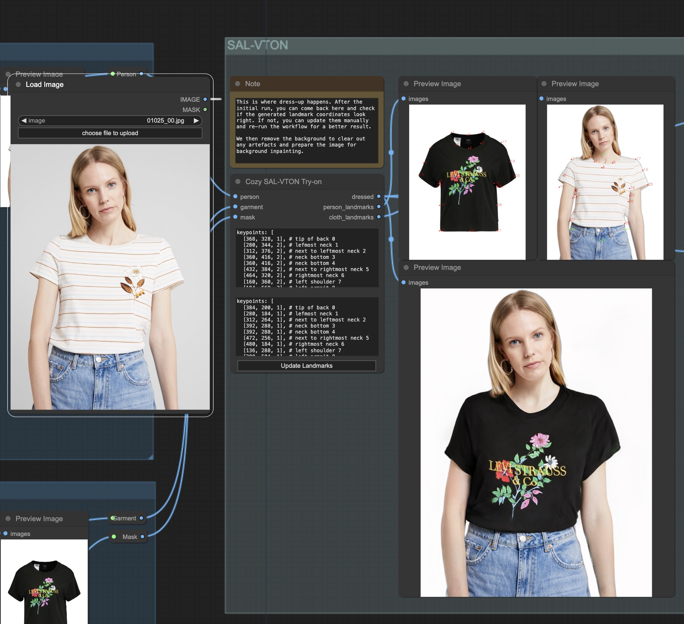Open the dressed result preview image
This screenshot has height=624, width=684.
pyautogui.click(x=536, y=443)
